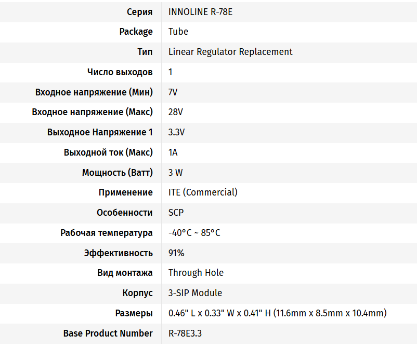The height and width of the screenshot is (349, 417).
Task: Click the SCP features value
Action: point(176,213)
